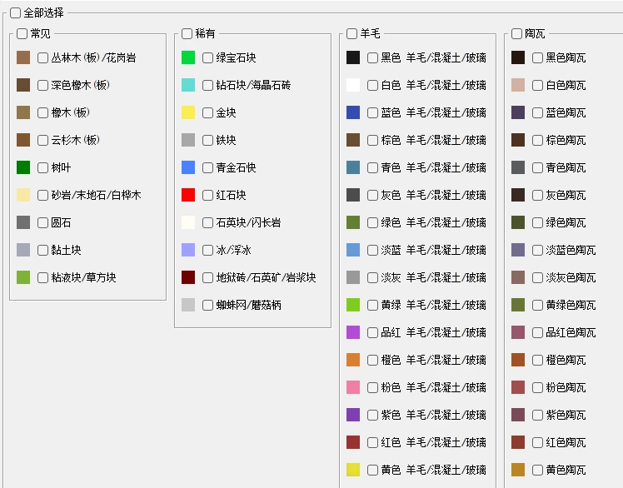Viewport: 623px width, 488px height.
Task: Enable the 红石块 checkbox
Action: [x=207, y=195]
